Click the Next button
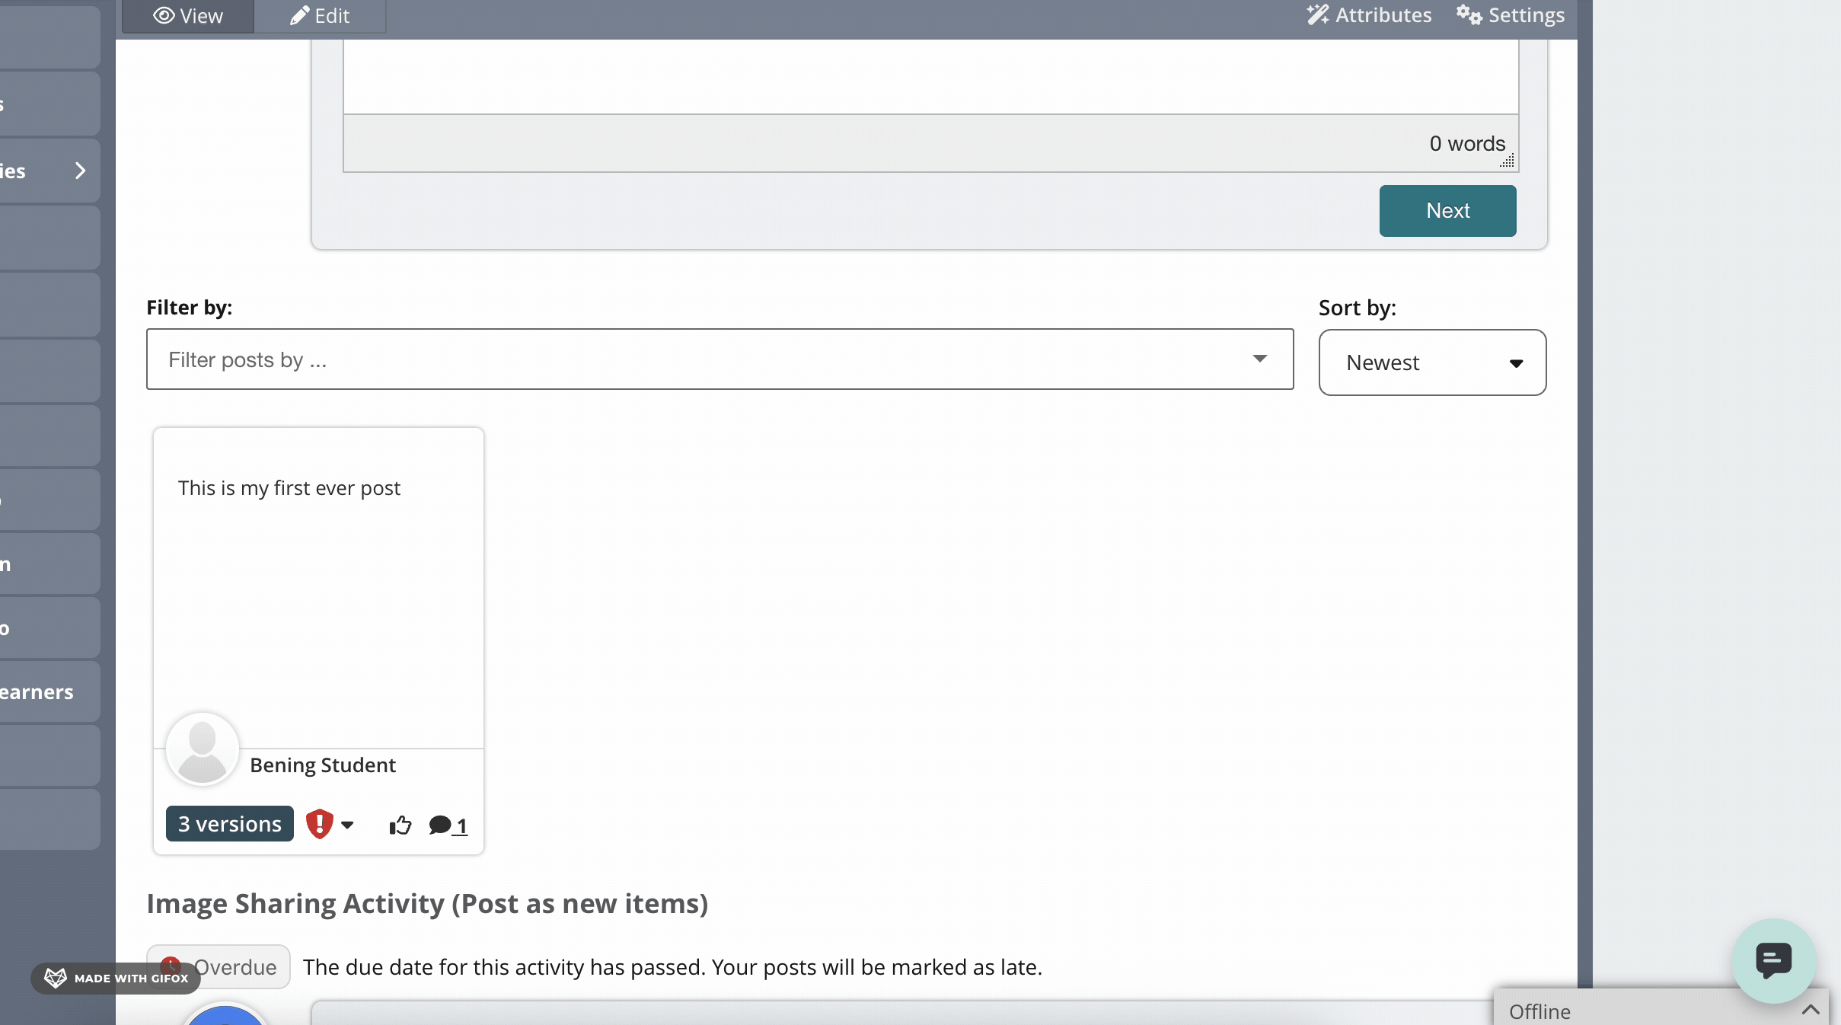Viewport: 1841px width, 1025px height. coord(1447,211)
